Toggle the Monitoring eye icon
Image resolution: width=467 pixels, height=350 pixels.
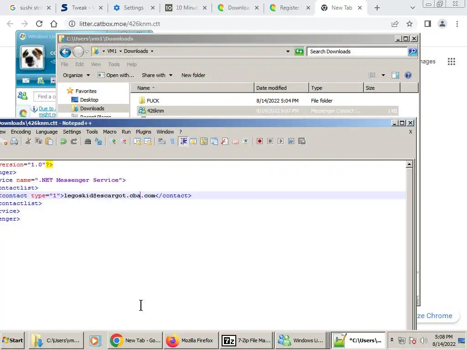coord(246,141)
